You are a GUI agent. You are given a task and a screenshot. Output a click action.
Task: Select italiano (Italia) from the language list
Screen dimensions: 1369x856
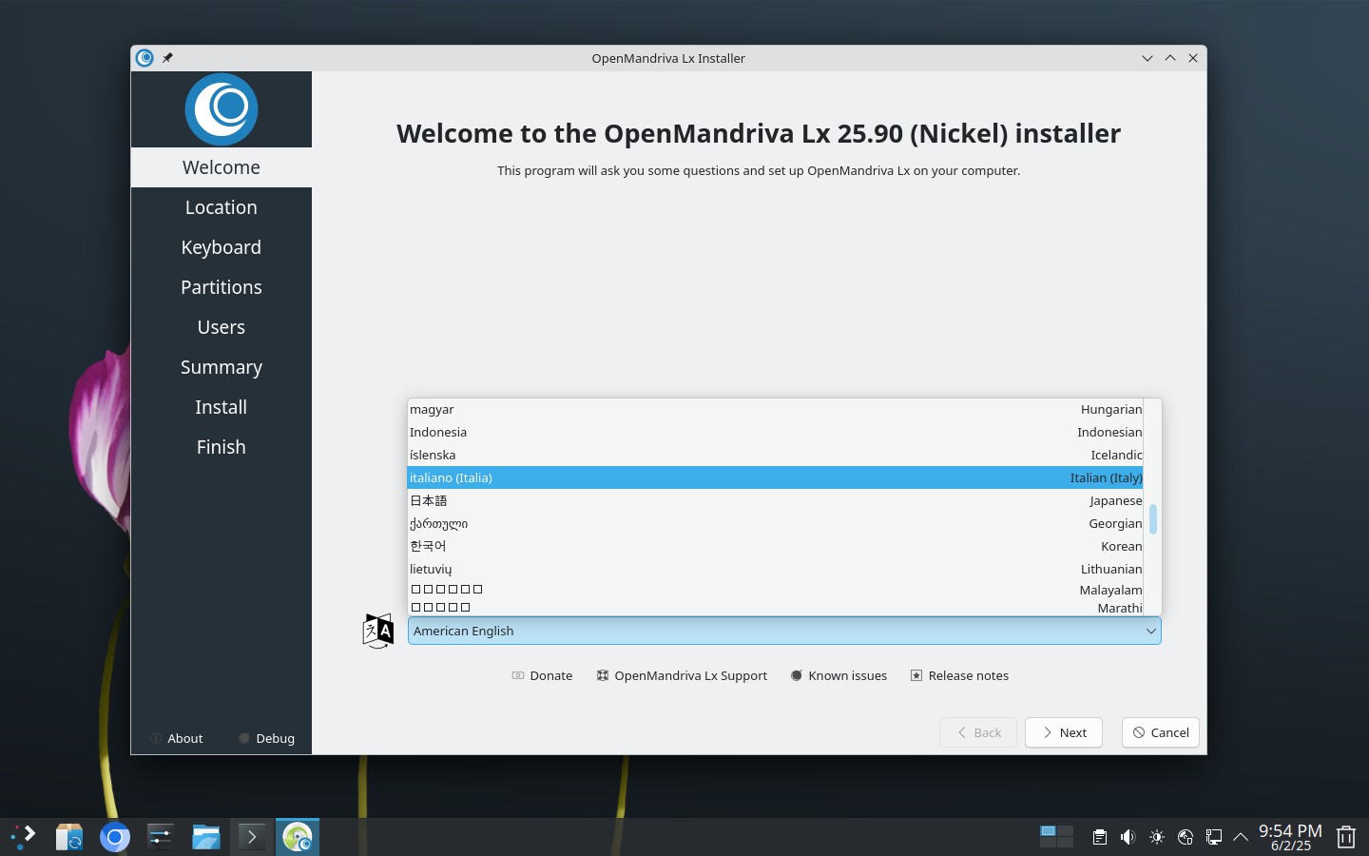(776, 477)
